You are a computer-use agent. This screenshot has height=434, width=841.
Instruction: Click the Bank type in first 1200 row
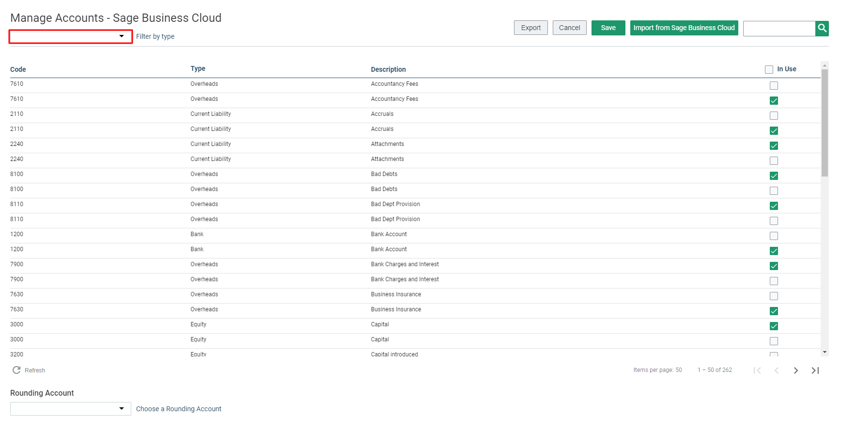point(197,234)
